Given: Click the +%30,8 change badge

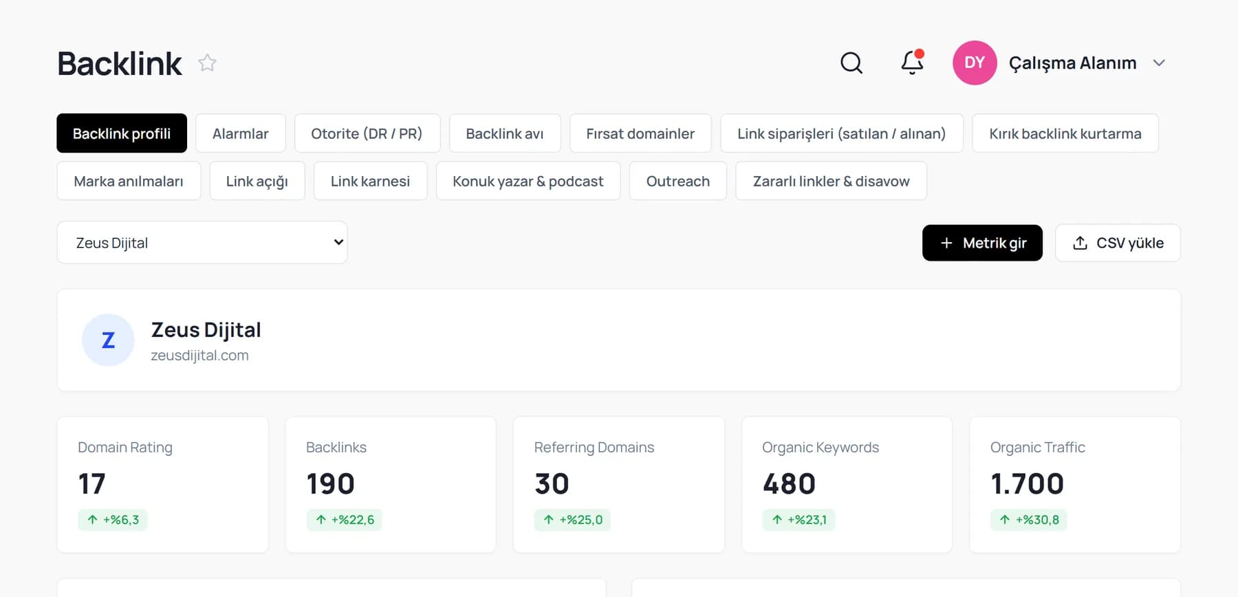Looking at the screenshot, I should 1029,520.
